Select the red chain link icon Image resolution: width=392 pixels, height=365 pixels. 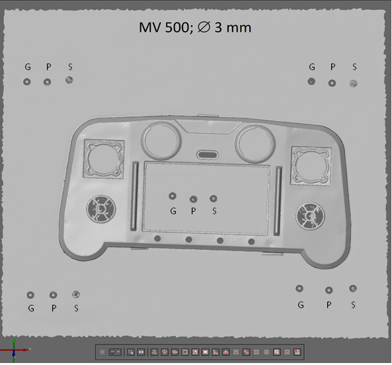247,352
